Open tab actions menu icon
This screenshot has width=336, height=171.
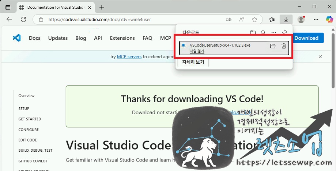click(8, 7)
